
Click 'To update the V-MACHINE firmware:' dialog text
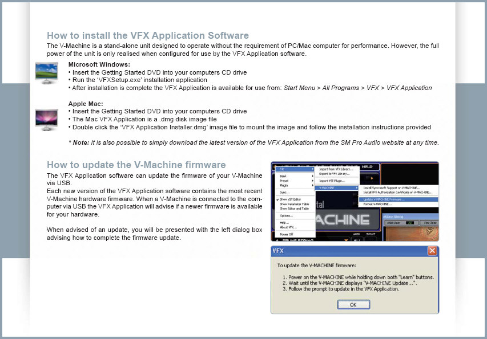coord(317,266)
